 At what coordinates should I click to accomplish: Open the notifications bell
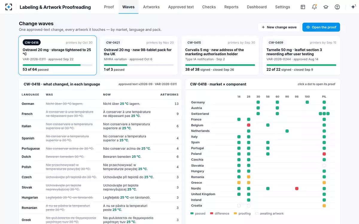[x=314, y=7]
